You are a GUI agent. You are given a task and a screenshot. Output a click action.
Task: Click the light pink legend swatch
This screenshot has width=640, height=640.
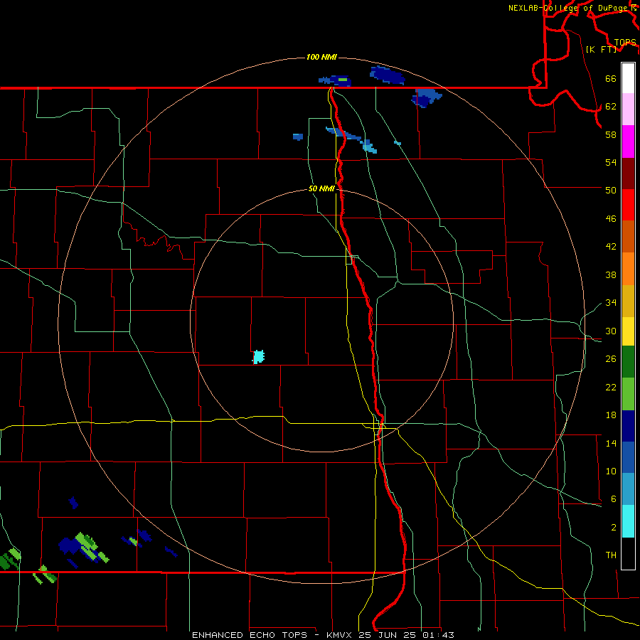click(628, 110)
